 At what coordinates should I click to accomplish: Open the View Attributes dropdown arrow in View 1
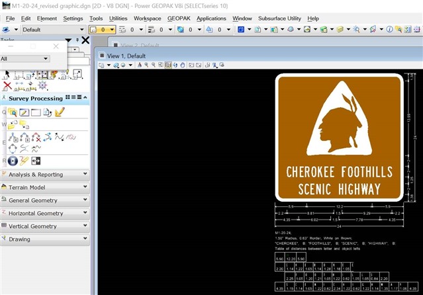tap(109, 65)
